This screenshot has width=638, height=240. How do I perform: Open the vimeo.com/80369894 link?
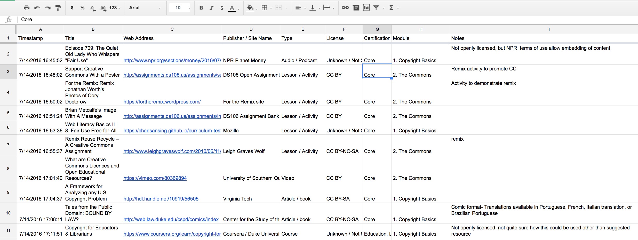coord(155,178)
